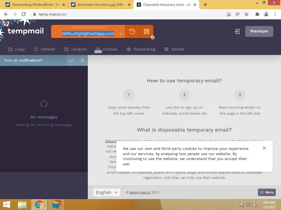The width and height of the screenshot is (281, 210).
Task: Open the taskbar clock showing 4:50 AM
Action: point(269,205)
